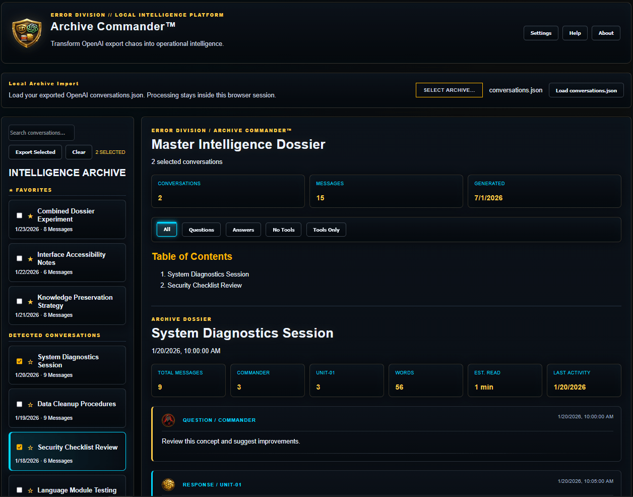Click the Unit-01 avatar on response message
This screenshot has width=633, height=497.
tap(168, 484)
